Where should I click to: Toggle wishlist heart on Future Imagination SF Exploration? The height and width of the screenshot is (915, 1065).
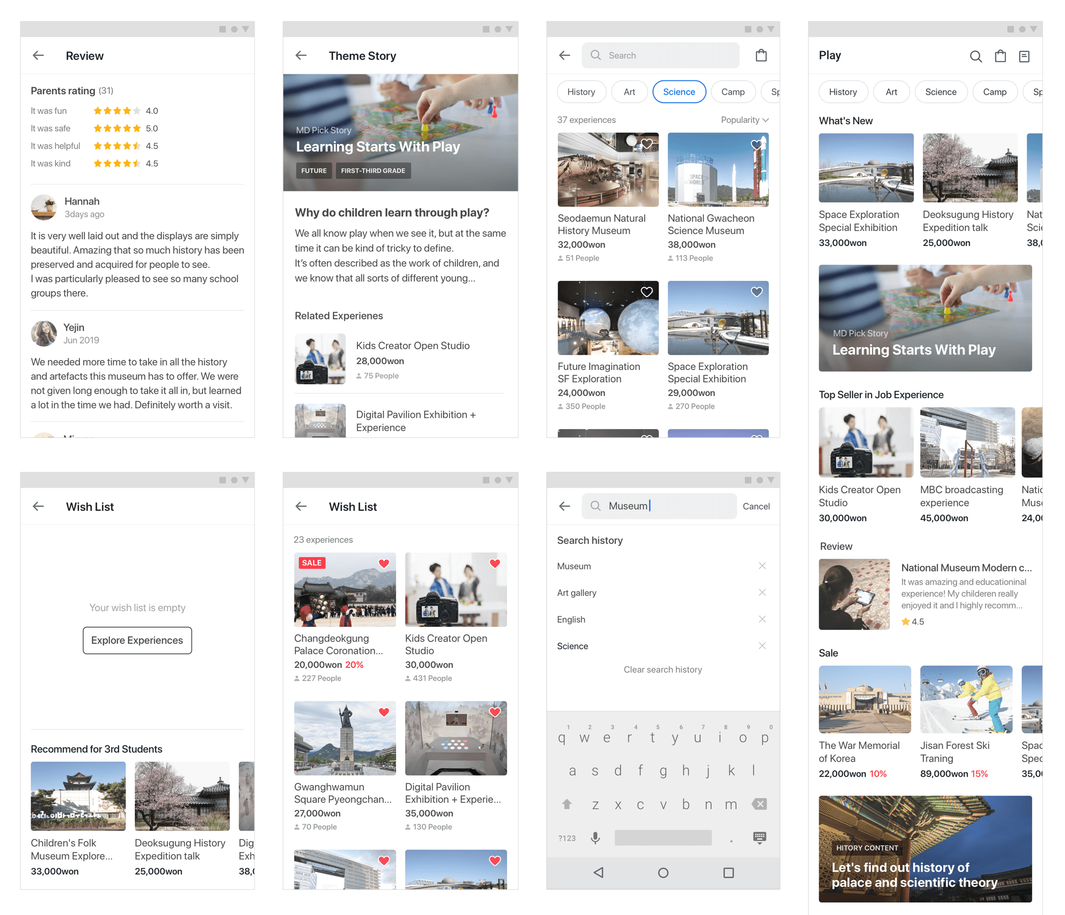(647, 292)
